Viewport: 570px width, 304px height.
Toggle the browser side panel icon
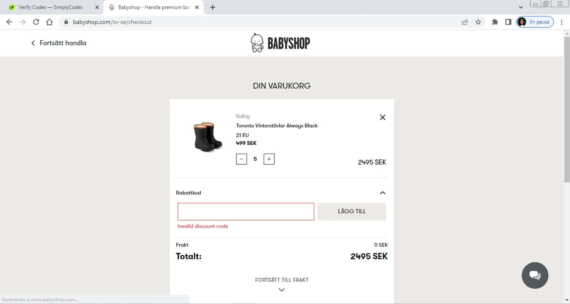tap(508, 22)
